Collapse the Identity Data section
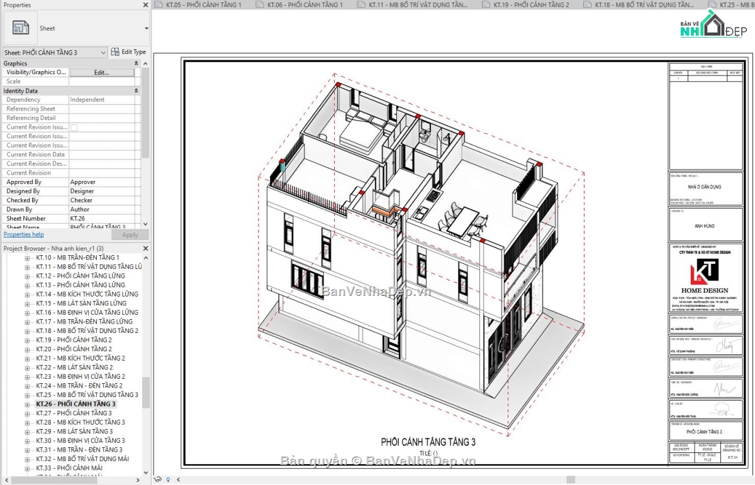Viewport: 755px width, 485px height. [x=137, y=91]
